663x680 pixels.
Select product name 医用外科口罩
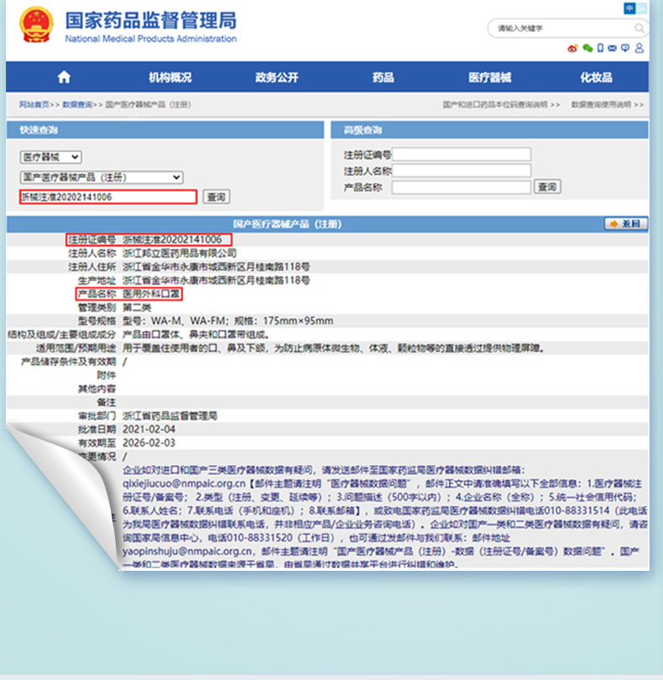tap(151, 294)
